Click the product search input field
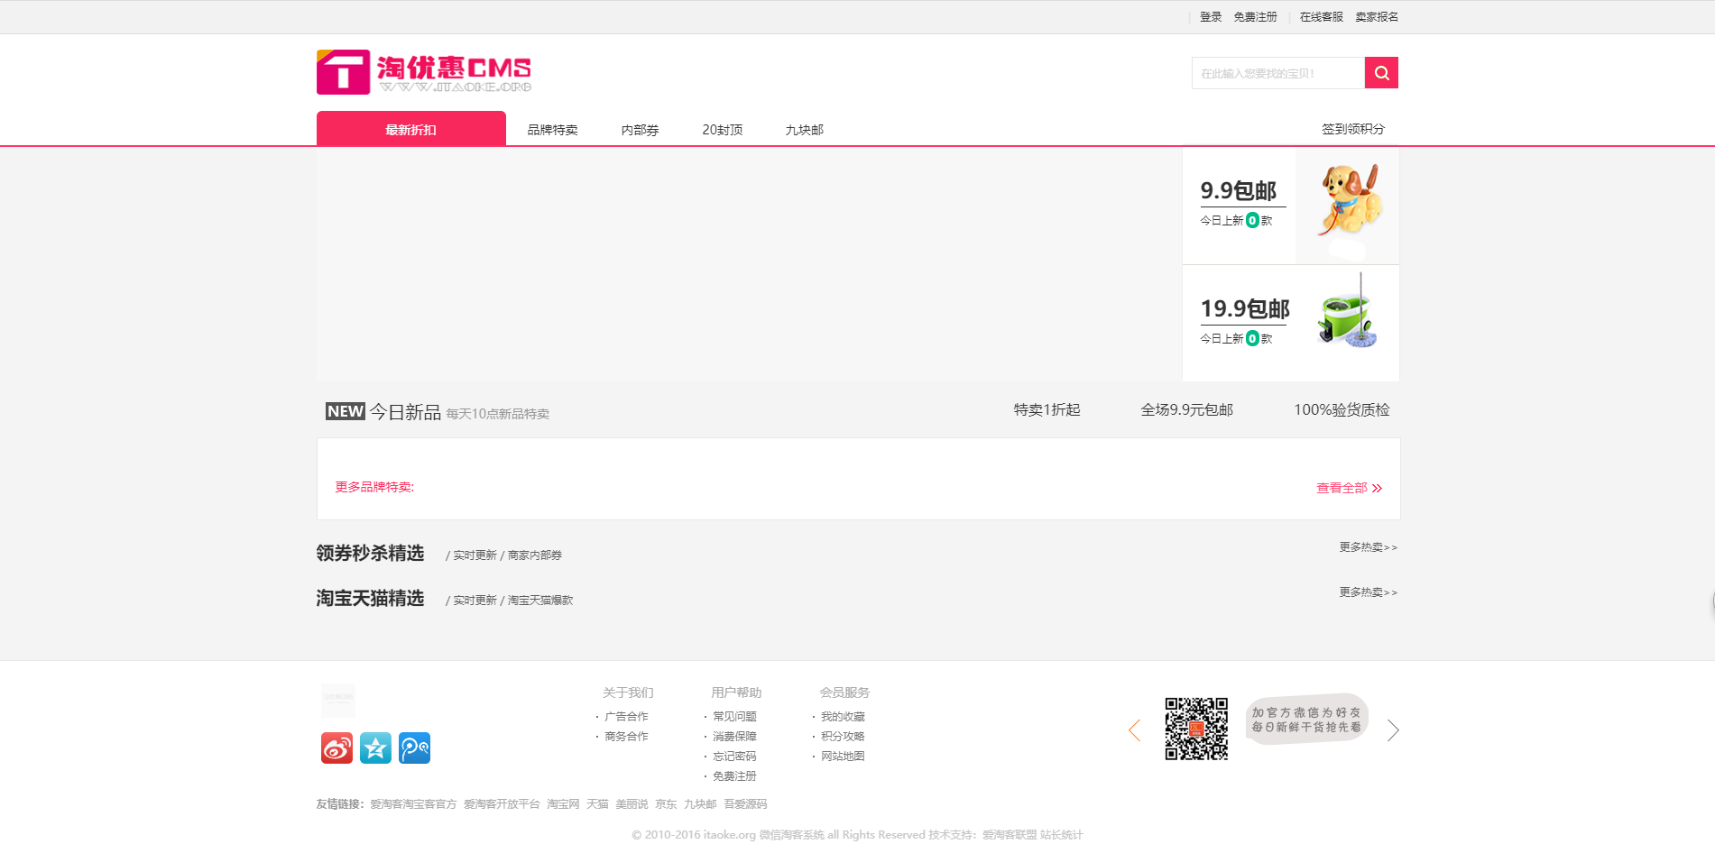 1278,72
